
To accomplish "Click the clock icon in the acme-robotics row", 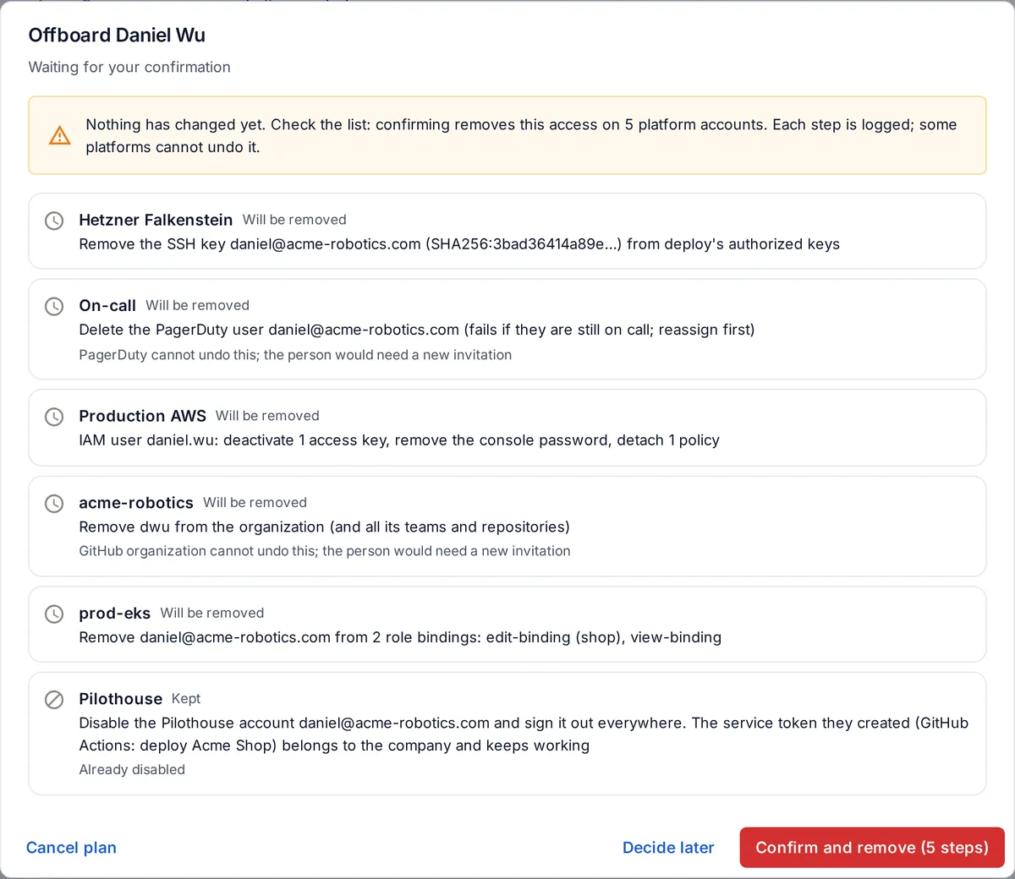I will click(54, 504).
